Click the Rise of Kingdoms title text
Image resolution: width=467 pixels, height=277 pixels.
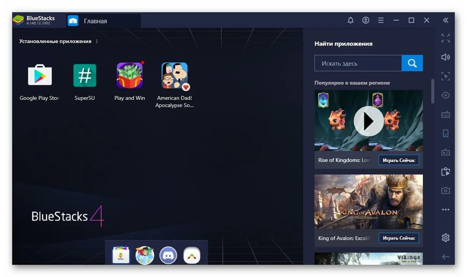point(344,160)
